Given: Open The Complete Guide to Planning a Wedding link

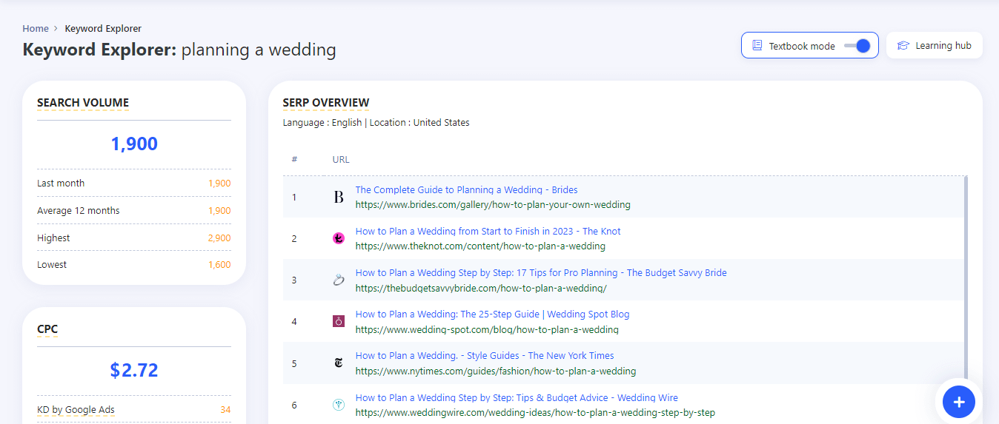Looking at the screenshot, I should pos(466,190).
